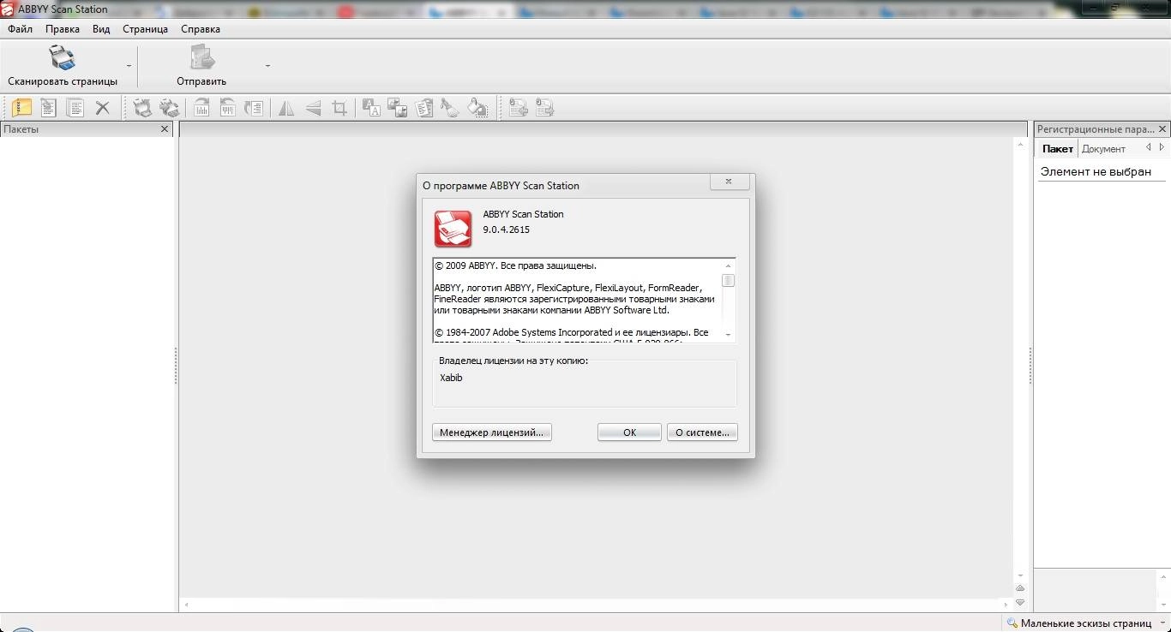Click the two overlapping pictures toolbar icon

tap(397, 108)
